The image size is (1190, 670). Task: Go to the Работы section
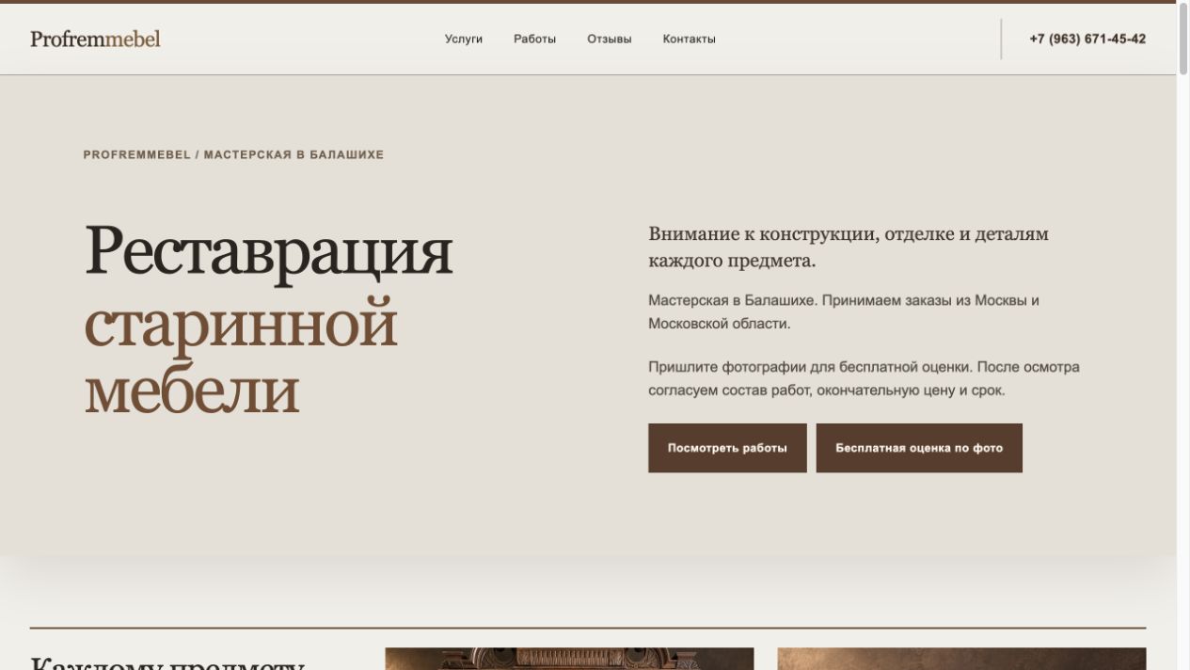[x=534, y=39]
